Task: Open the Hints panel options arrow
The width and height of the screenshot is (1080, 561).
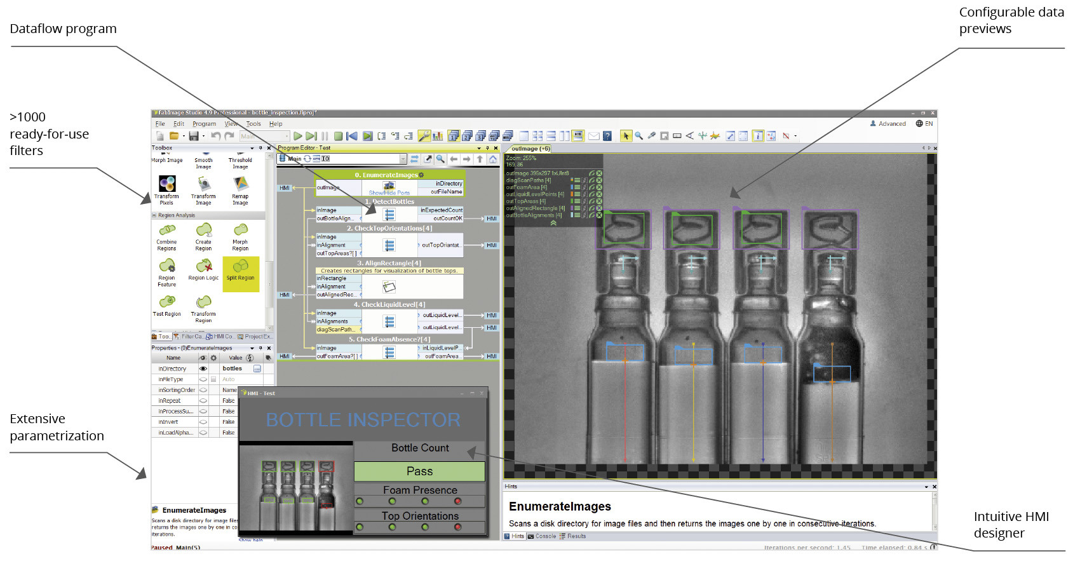Action: click(x=926, y=487)
